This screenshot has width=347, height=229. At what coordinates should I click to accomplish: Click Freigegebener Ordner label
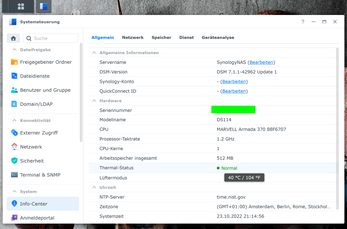click(46, 62)
